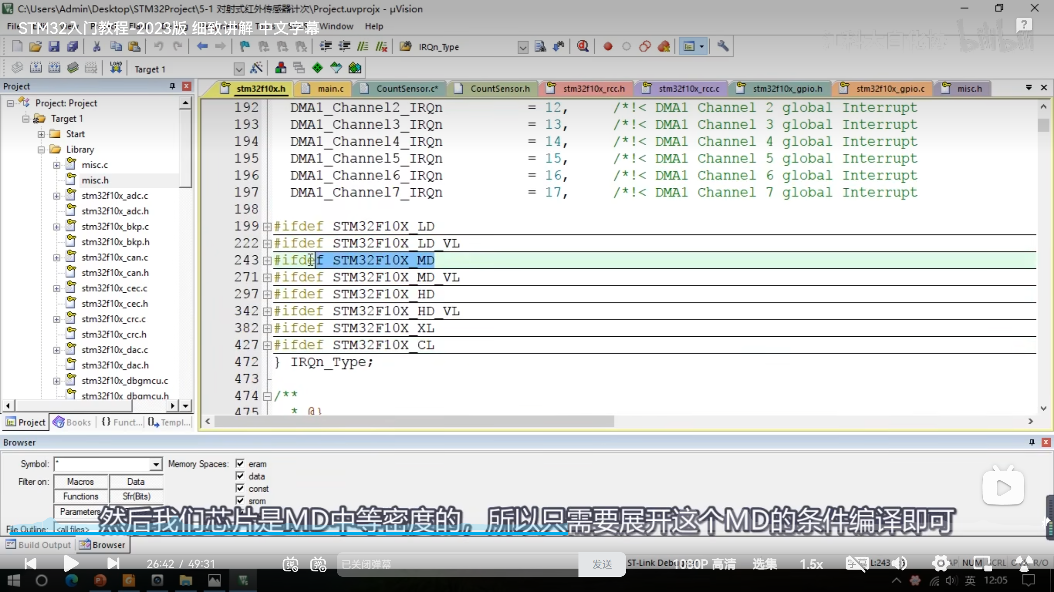Click the Configuration wrench icon

[x=723, y=46]
